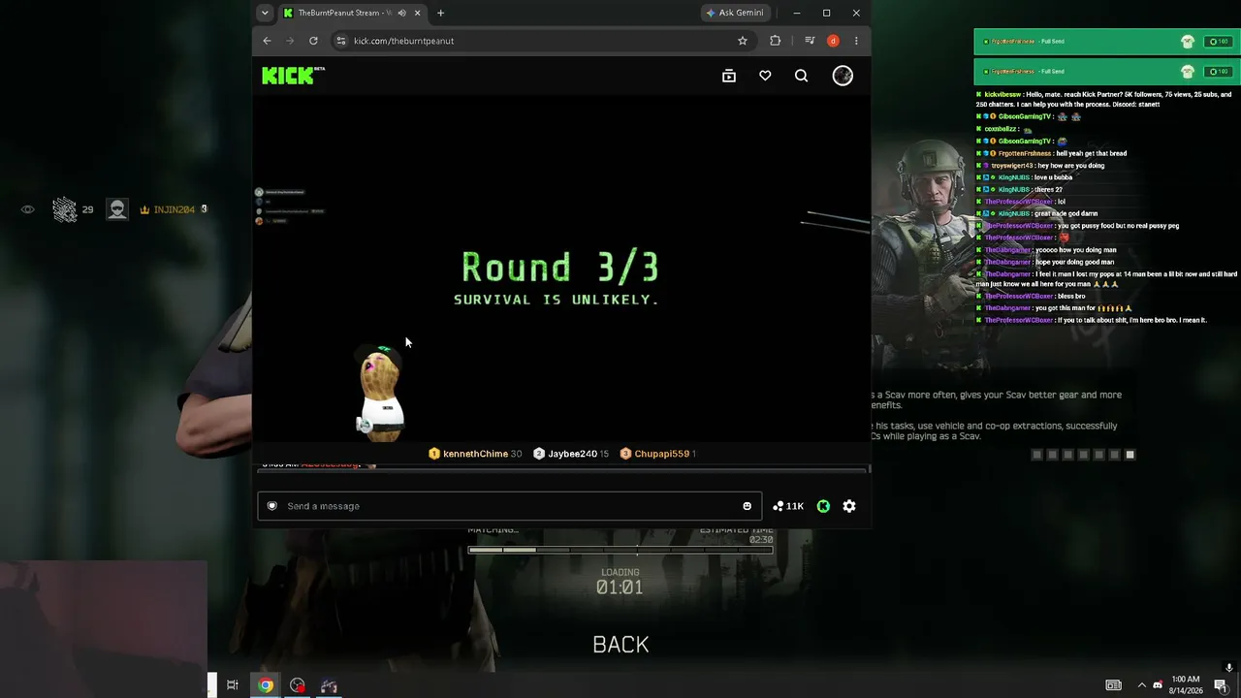The image size is (1241, 698).
Task: Open the touch keyboard tray icon
Action: [x=1114, y=685]
